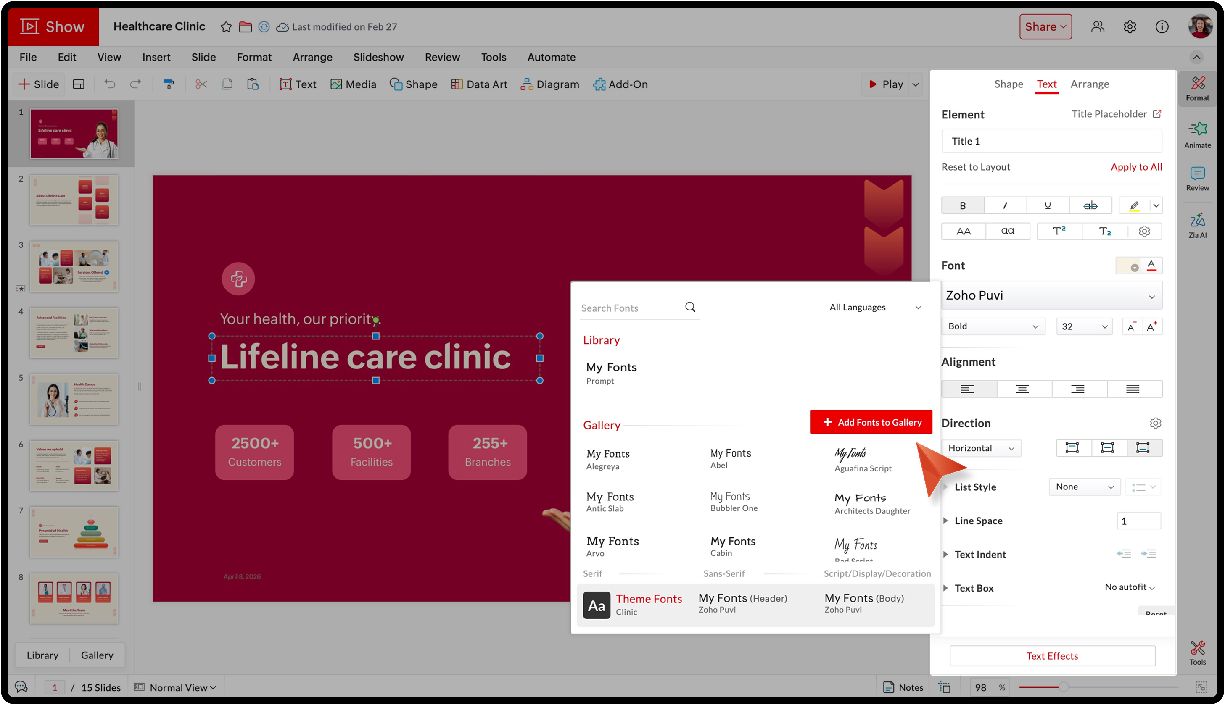Open the Animate panel
Screen dimensions: 1225x705
point(1197,135)
